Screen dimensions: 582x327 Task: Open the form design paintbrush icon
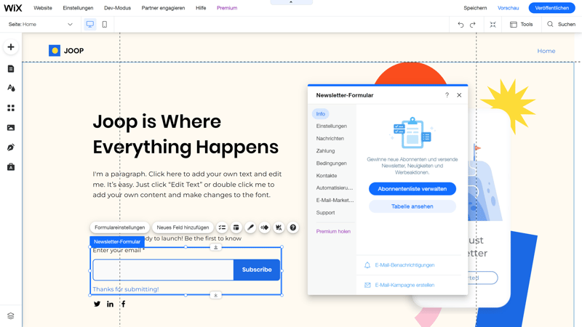pyautogui.click(x=250, y=227)
